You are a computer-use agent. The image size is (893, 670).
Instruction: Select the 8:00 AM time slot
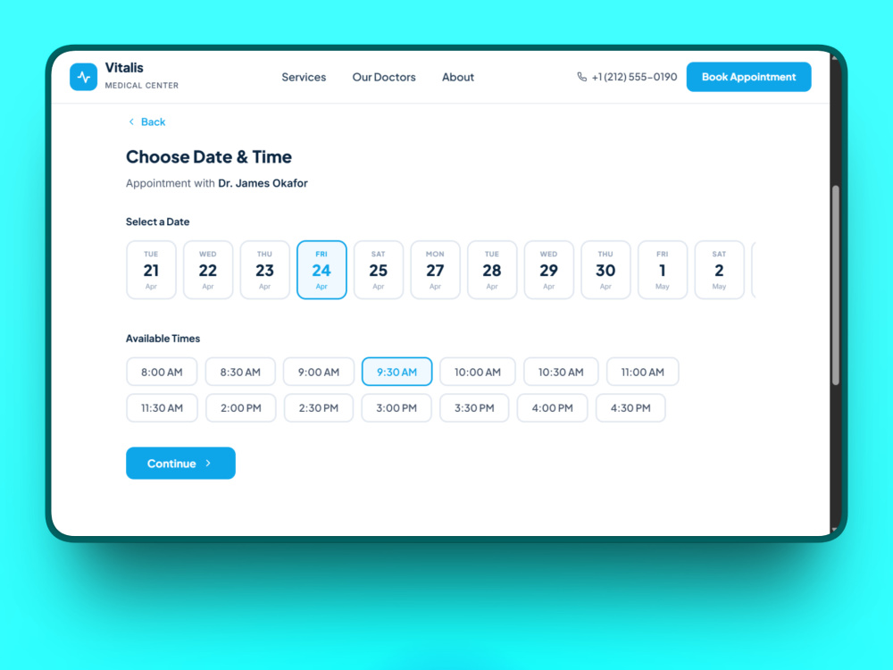pos(162,372)
